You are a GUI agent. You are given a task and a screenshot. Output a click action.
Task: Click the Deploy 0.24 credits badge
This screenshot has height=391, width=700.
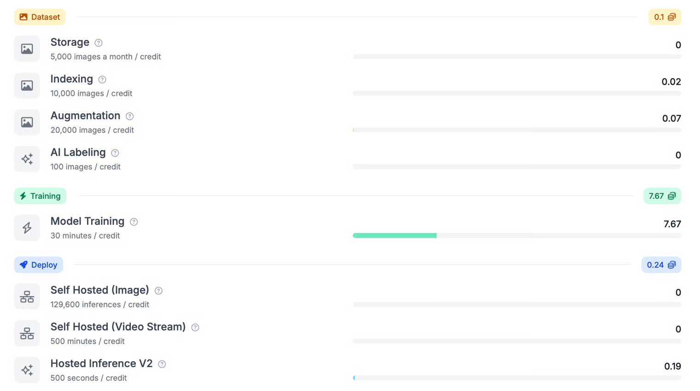coord(661,265)
